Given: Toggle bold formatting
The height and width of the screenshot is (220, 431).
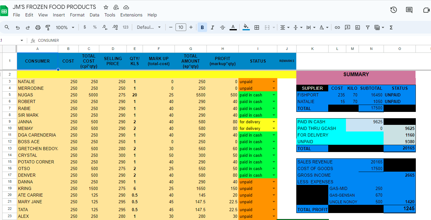Looking at the screenshot, I should pos(202,27).
